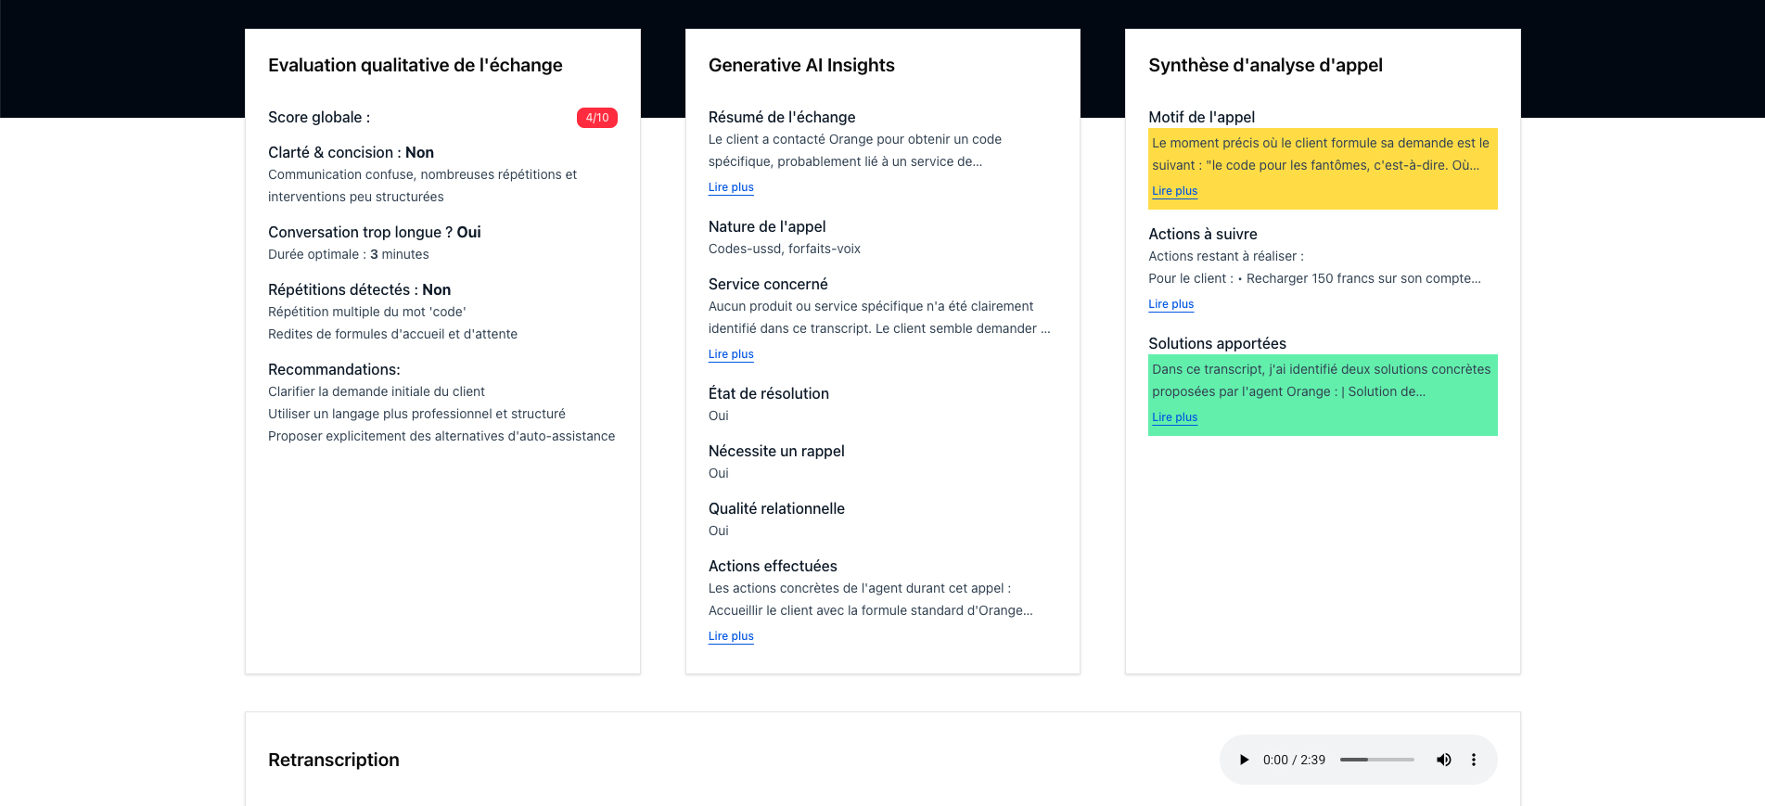Open audio player more options menu
Image resolution: width=1765 pixels, height=806 pixels.
1474,760
